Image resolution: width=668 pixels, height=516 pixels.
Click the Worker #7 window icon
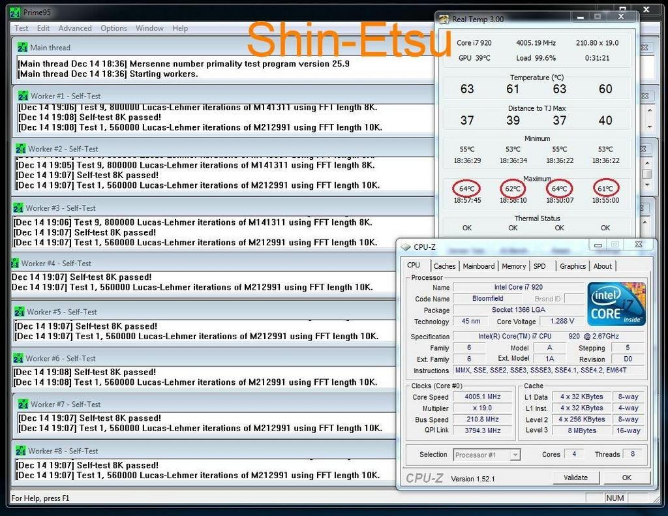[23, 404]
